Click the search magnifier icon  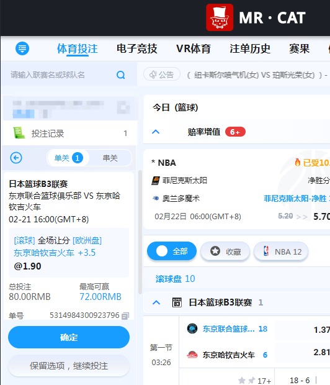[x=121, y=75]
